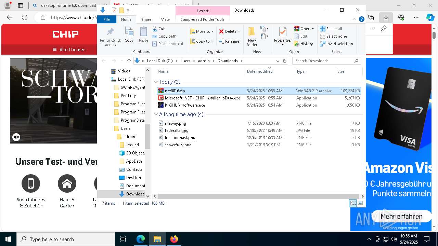
Task: Rename the selected file
Action: [229, 41]
